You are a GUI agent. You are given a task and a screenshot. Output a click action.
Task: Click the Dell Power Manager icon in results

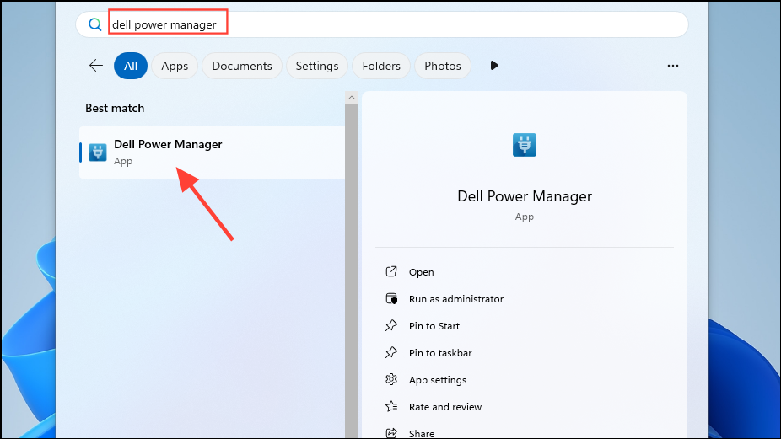[98, 153]
